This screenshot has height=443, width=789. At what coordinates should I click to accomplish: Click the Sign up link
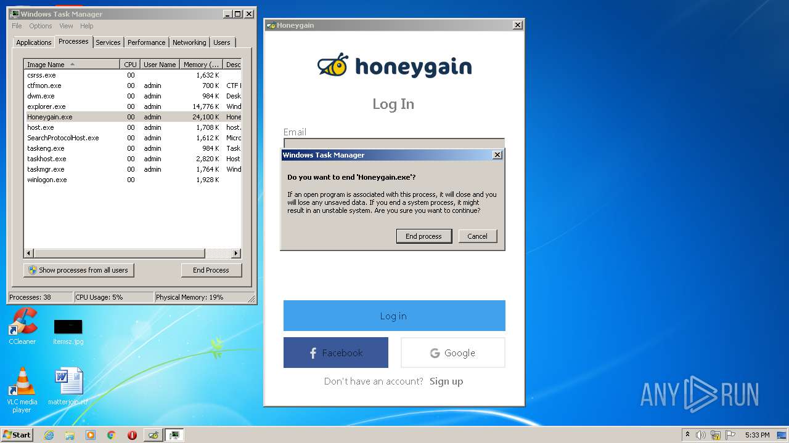click(x=446, y=381)
